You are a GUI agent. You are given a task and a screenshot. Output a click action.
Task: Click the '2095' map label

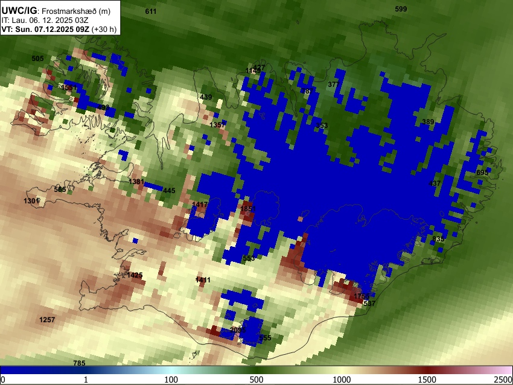(x=238, y=330)
